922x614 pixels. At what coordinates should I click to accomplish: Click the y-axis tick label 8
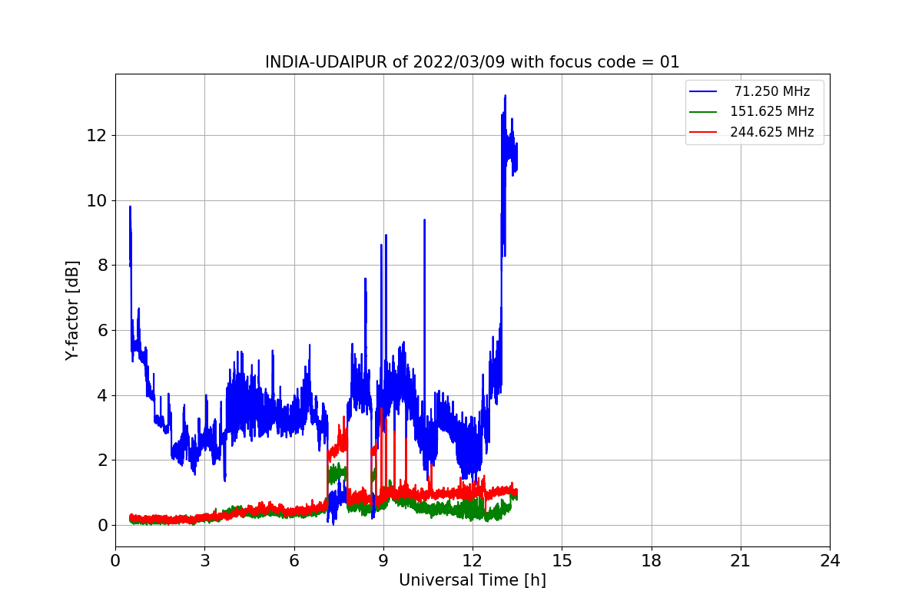(x=101, y=266)
